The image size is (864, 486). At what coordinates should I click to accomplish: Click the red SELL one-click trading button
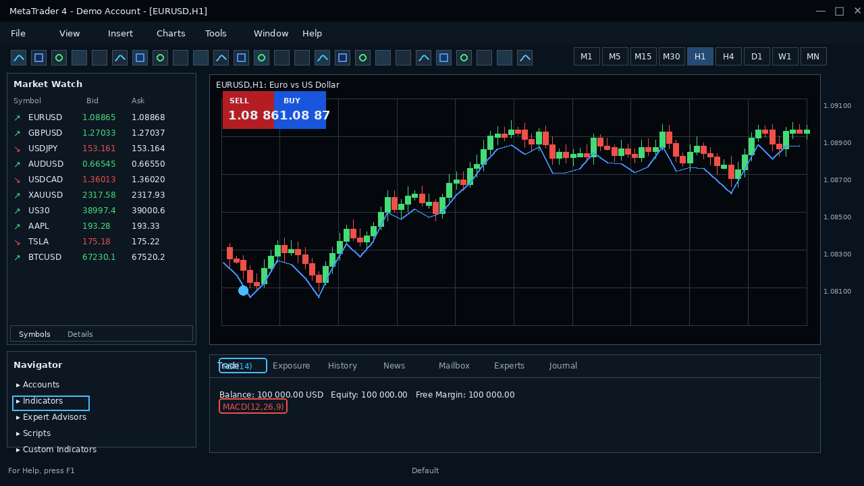coord(248,110)
